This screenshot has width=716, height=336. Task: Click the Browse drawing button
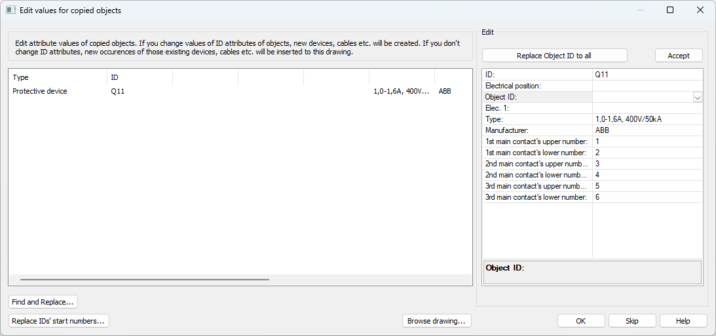tap(436, 321)
